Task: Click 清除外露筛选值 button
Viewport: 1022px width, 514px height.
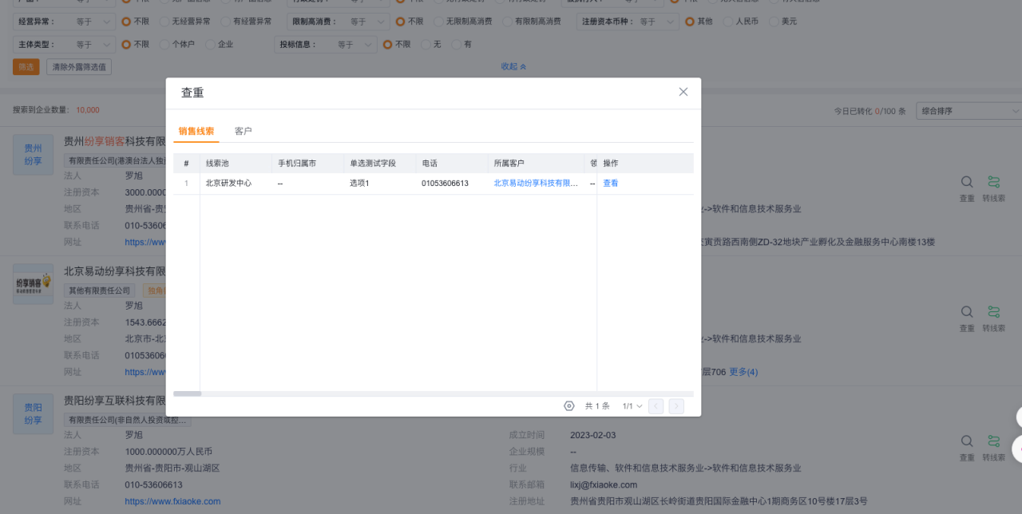Action: 78,67
